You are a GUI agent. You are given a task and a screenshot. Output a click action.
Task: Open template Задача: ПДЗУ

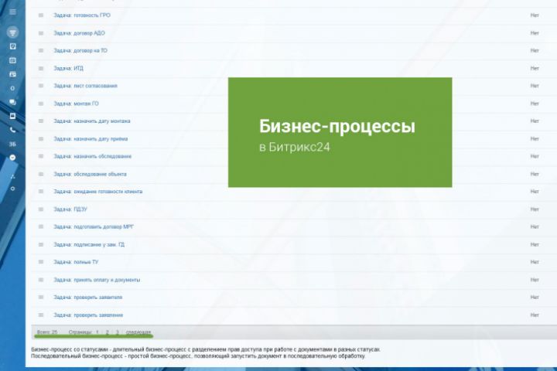click(70, 209)
